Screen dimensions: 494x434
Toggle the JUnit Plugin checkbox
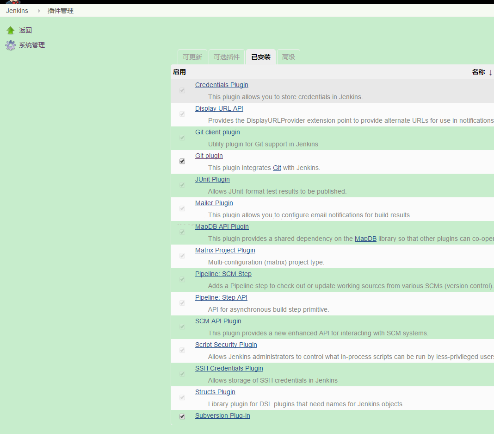pyautogui.click(x=182, y=185)
